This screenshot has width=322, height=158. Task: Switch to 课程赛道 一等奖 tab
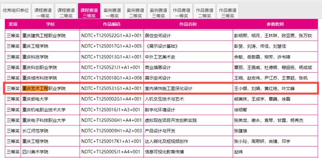pyautogui.click(x=43, y=11)
